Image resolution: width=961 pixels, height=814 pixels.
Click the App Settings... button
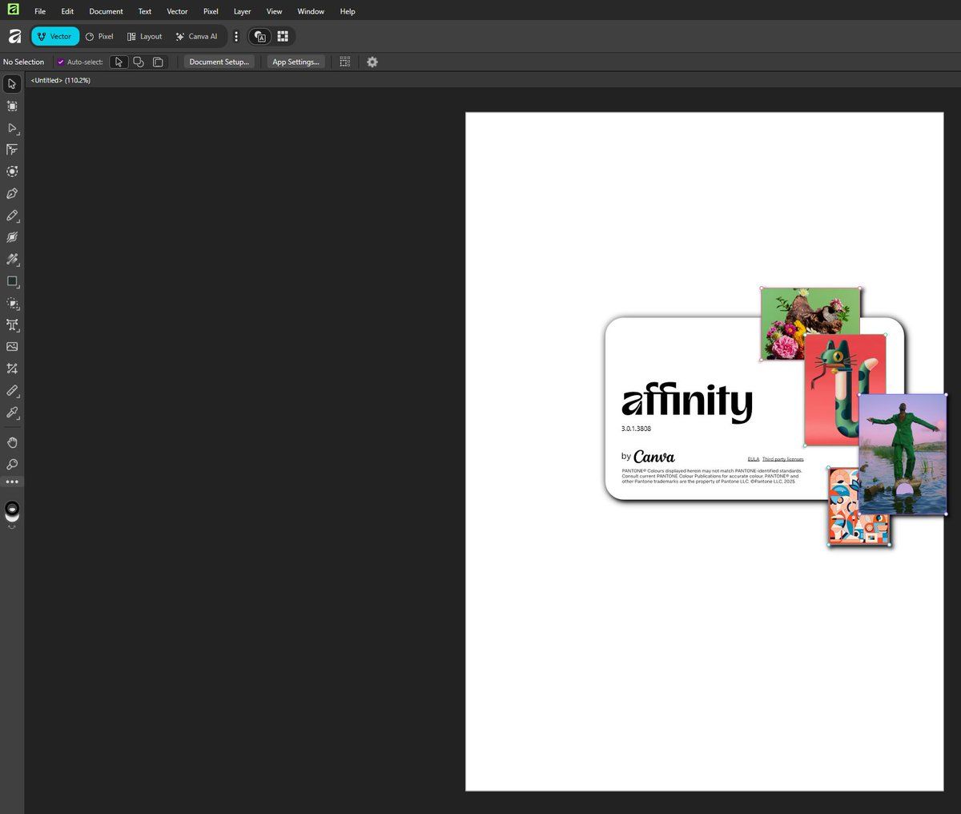(x=296, y=62)
